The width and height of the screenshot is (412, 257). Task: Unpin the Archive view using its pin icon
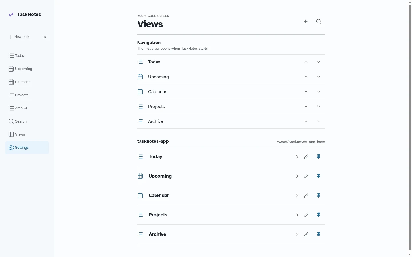click(x=319, y=234)
